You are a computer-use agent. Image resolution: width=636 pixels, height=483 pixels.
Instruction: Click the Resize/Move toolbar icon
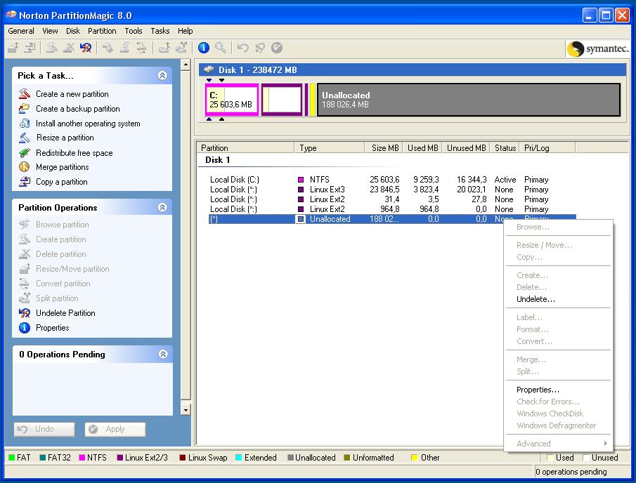13,48
